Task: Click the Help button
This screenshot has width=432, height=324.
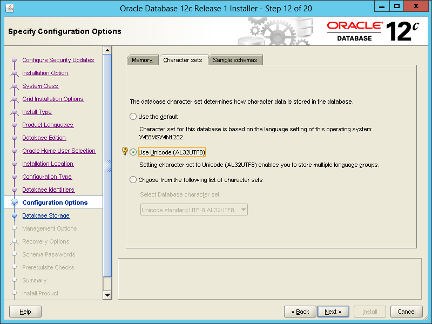Action: (x=25, y=312)
